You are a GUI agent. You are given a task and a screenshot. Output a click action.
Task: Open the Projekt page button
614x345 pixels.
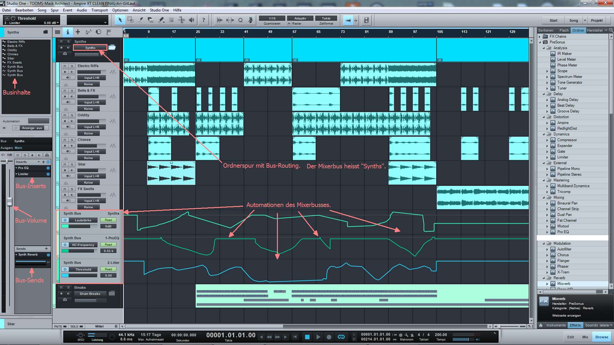597,20
